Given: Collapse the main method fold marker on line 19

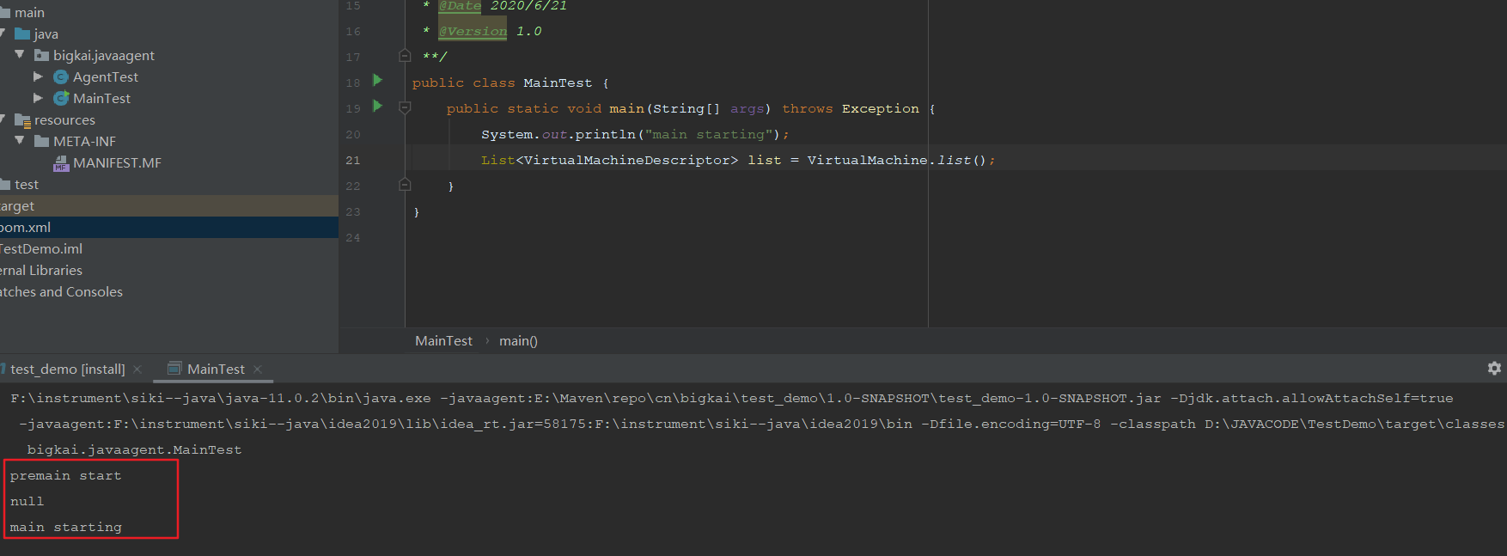Looking at the screenshot, I should (x=405, y=107).
